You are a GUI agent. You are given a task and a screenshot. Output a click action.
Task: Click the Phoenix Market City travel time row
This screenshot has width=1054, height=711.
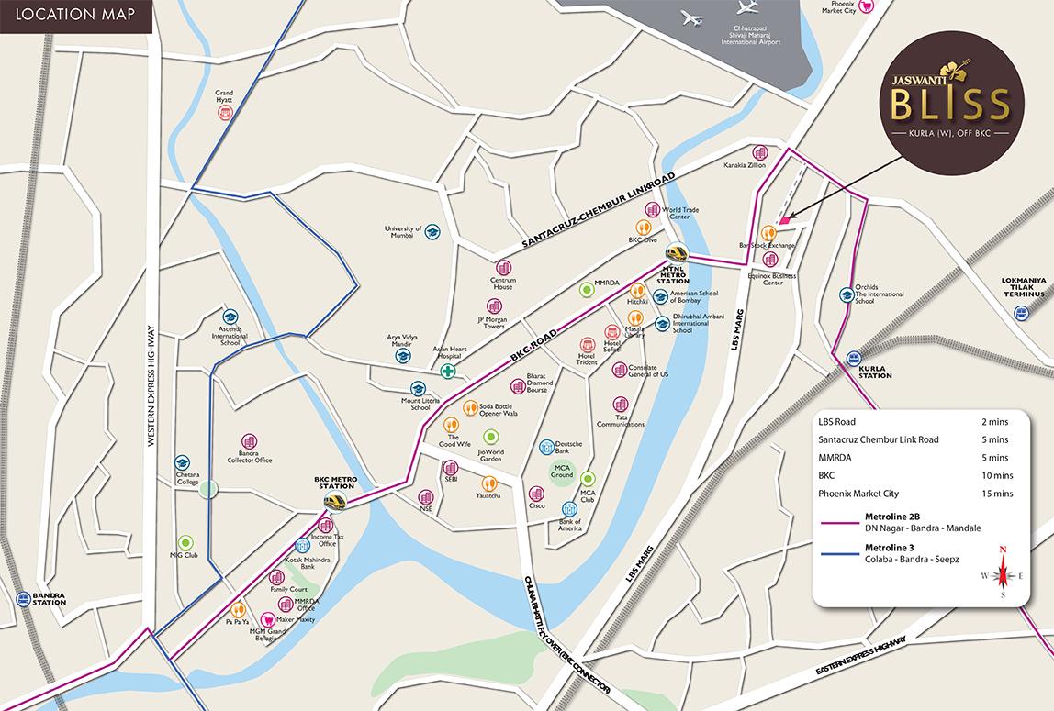[914, 494]
